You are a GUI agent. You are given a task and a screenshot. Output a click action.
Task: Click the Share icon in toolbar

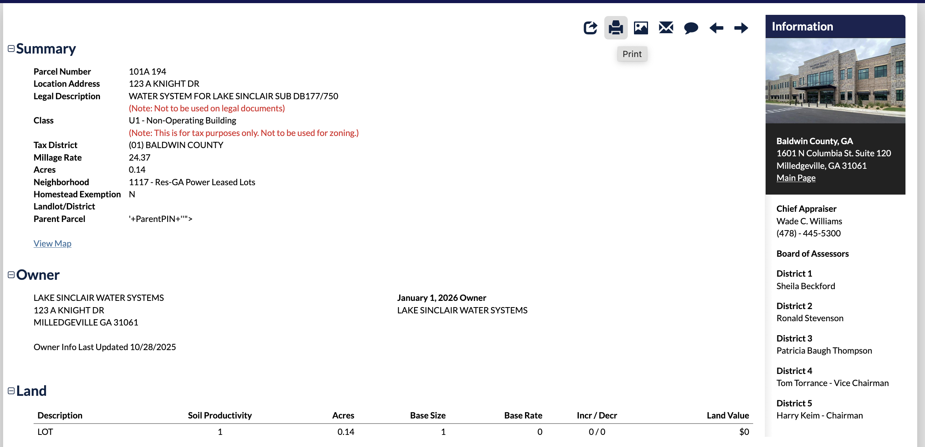tap(590, 28)
